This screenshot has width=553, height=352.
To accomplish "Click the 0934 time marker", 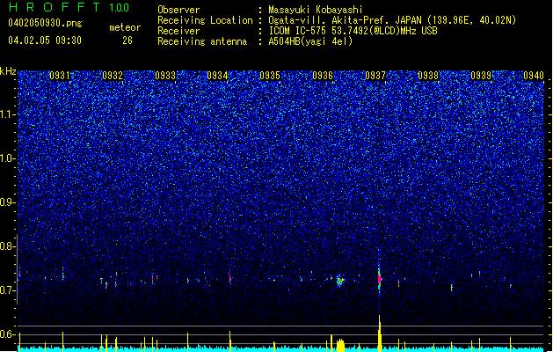I will [217, 76].
